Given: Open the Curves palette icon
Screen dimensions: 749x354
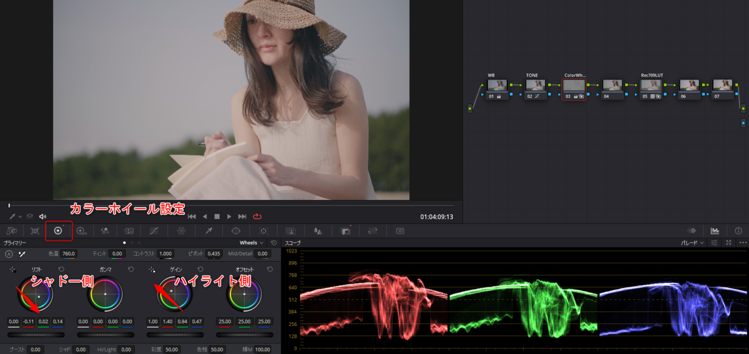Looking at the screenshot, I should 154,231.
